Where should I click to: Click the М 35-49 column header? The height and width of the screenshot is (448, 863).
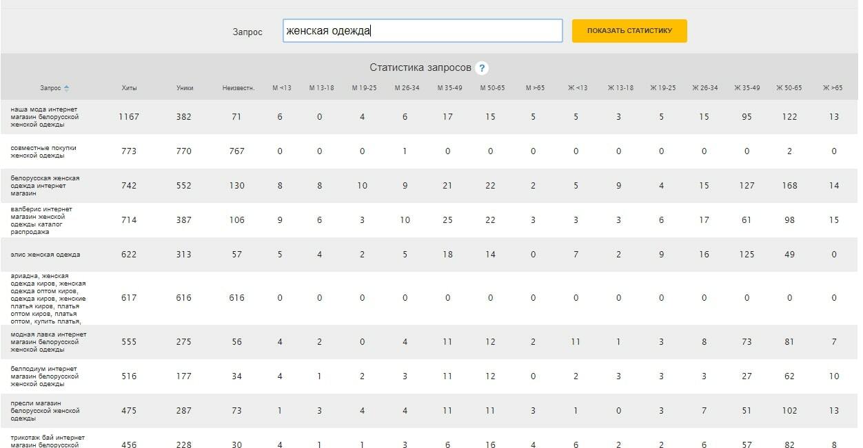click(x=449, y=88)
